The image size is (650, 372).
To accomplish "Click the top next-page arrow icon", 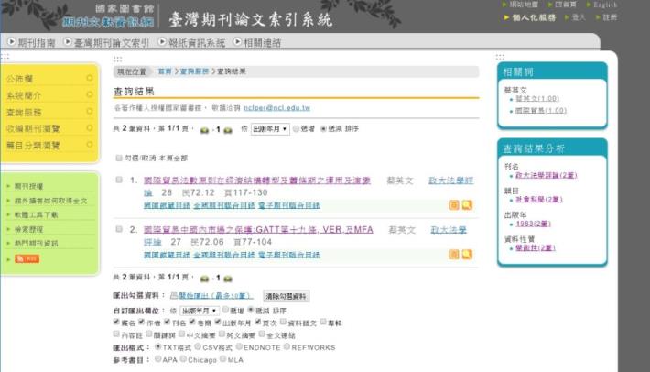I will coord(226,130).
